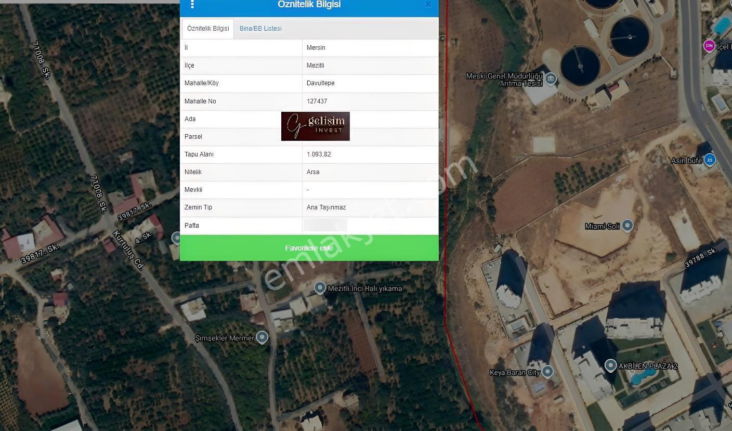Screen dimensions: 732x431
Task: Select the Mezitli İnci Halı yıkama pin
Action: 320,288
